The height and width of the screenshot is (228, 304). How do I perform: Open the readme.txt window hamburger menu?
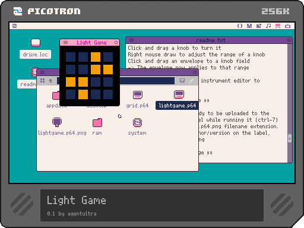131,40
